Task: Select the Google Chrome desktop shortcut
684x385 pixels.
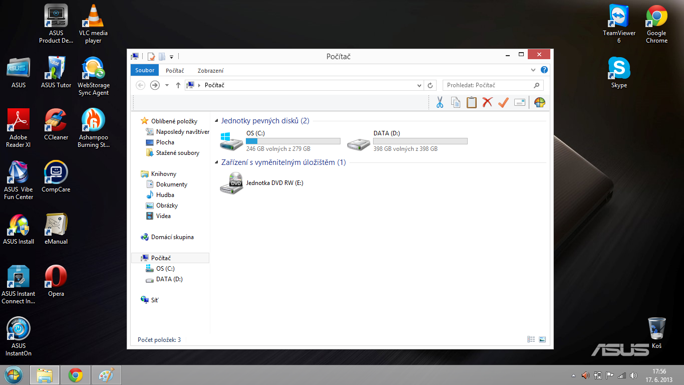Action: [656, 24]
